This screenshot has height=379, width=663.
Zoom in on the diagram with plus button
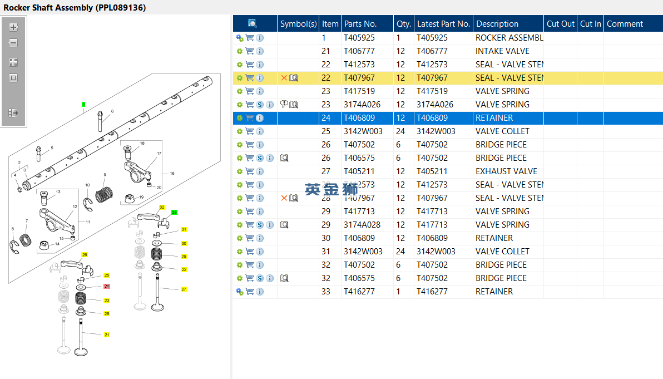13,27
